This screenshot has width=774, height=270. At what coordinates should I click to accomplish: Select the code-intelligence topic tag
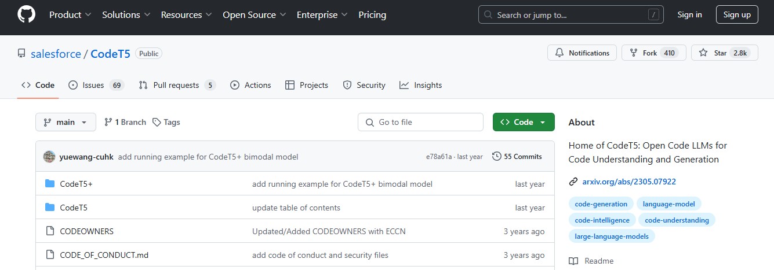coord(602,220)
